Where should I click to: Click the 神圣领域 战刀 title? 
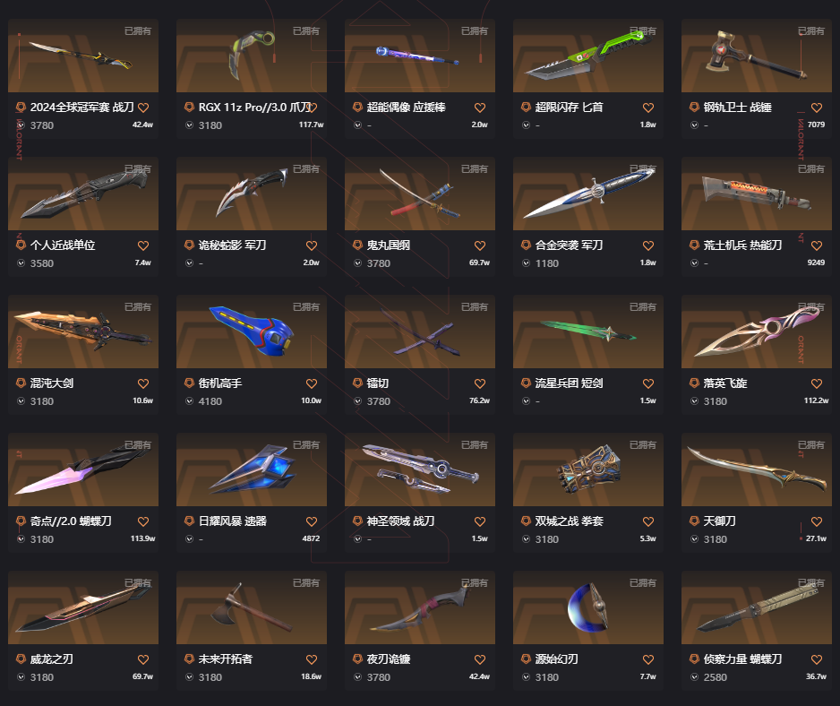(x=400, y=521)
